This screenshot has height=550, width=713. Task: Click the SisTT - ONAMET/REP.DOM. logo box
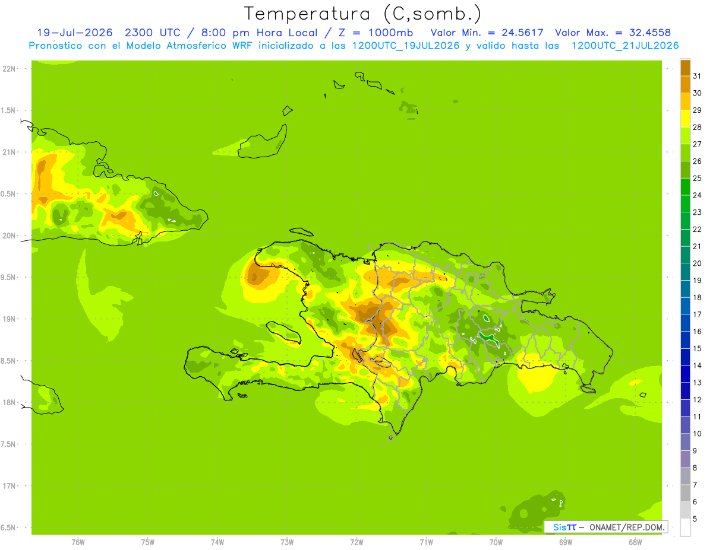pyautogui.click(x=606, y=527)
